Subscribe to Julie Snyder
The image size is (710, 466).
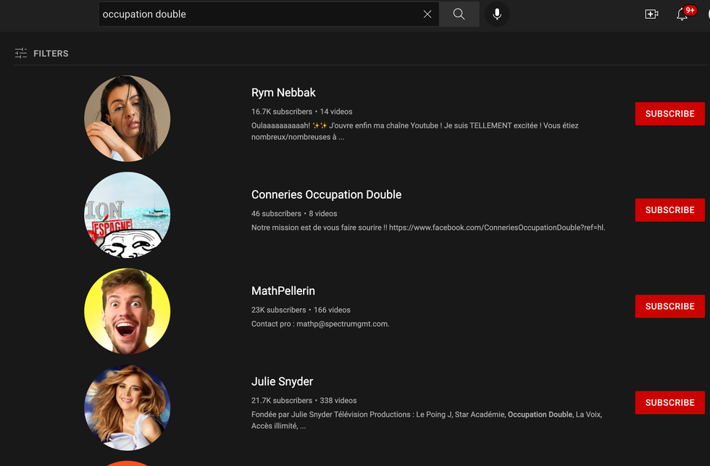pyautogui.click(x=669, y=402)
